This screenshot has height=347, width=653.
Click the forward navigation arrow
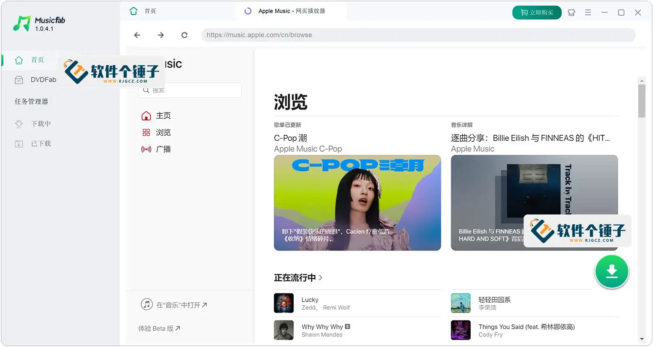click(161, 35)
